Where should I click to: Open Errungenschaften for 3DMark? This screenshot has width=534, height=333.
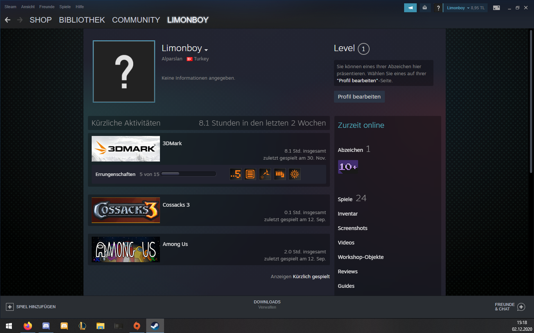pyautogui.click(x=115, y=174)
